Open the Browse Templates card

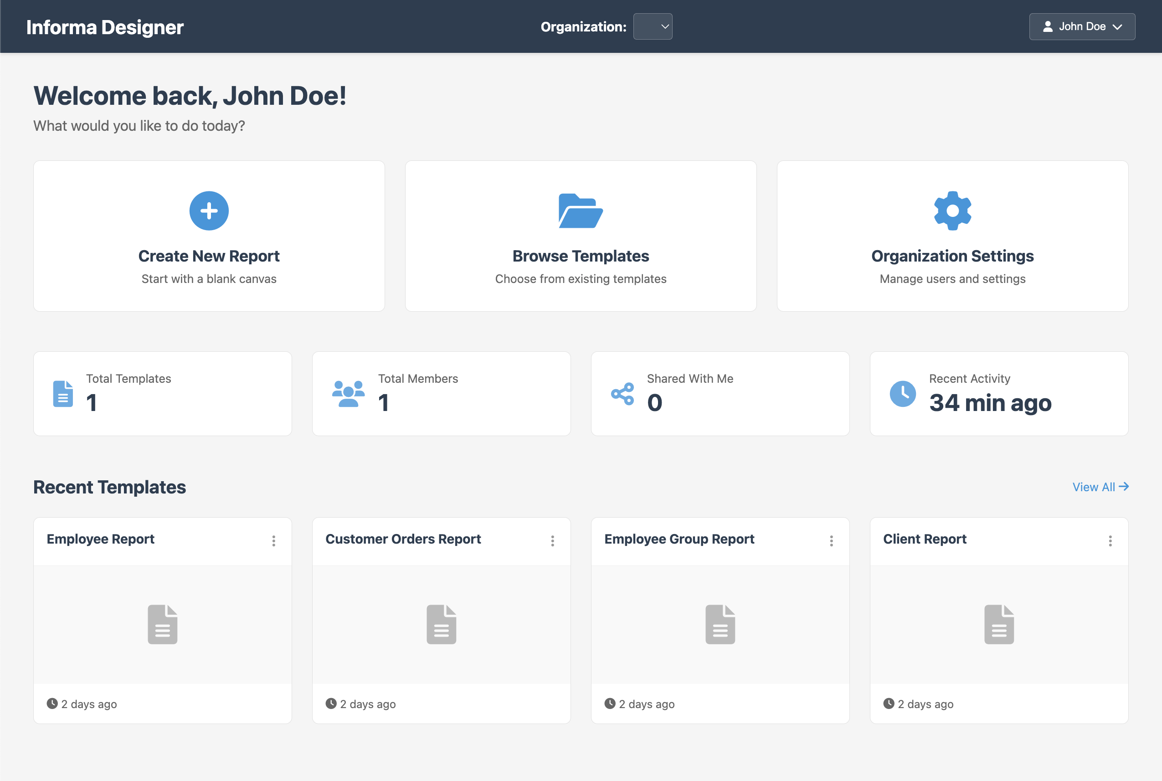(580, 236)
